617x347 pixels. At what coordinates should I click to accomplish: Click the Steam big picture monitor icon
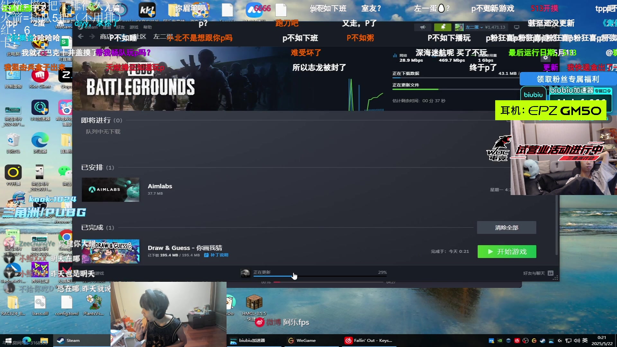(516, 27)
